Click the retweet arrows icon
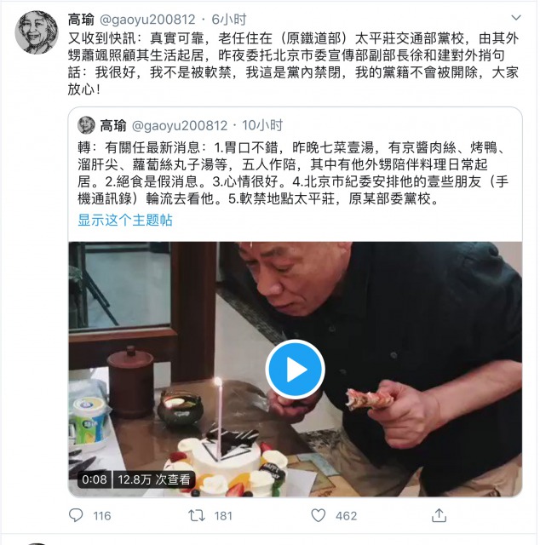This screenshot has height=545, width=540. click(197, 515)
